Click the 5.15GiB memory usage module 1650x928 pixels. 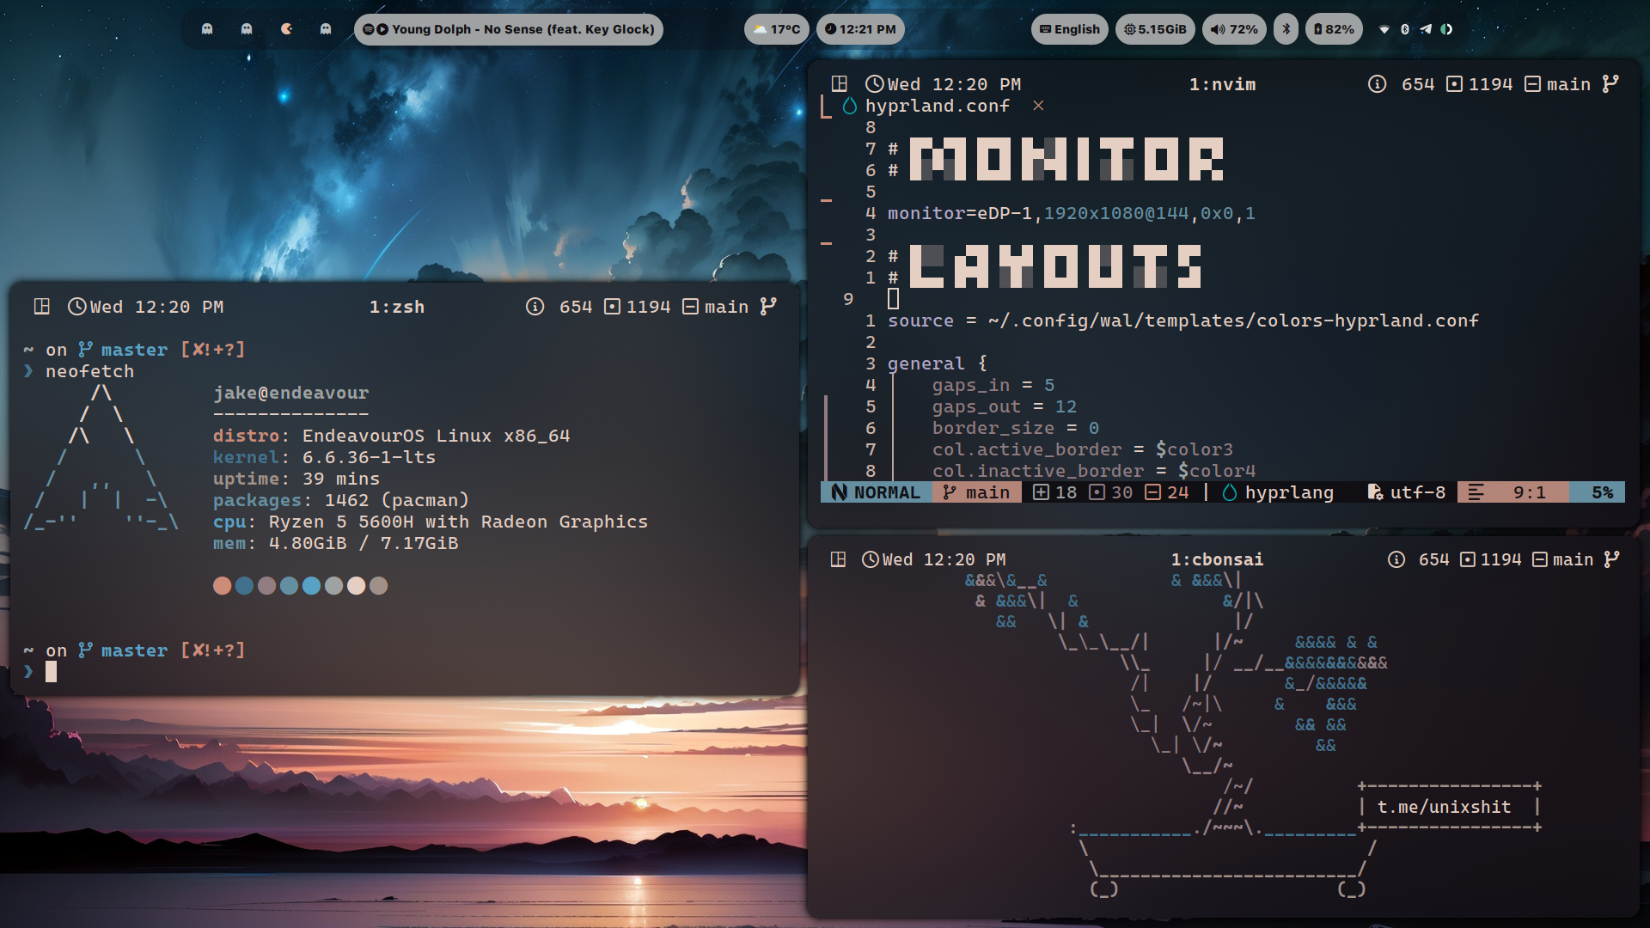pos(1155,29)
